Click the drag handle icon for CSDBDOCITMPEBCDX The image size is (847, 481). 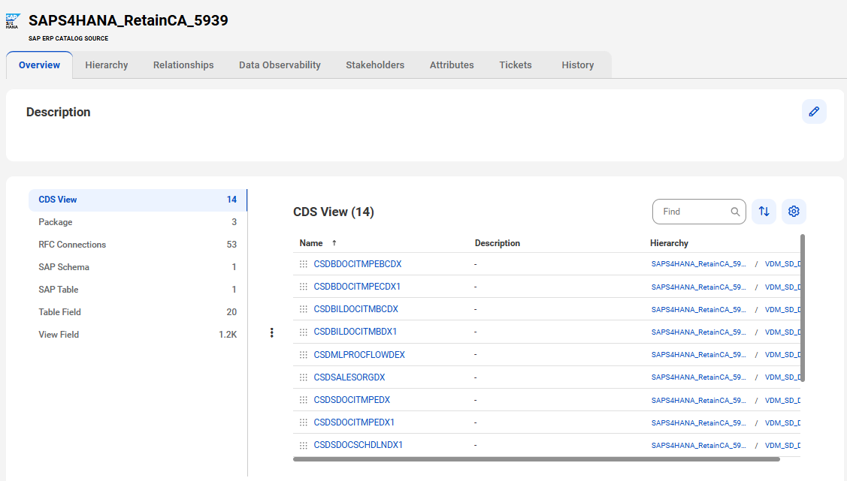tap(304, 264)
